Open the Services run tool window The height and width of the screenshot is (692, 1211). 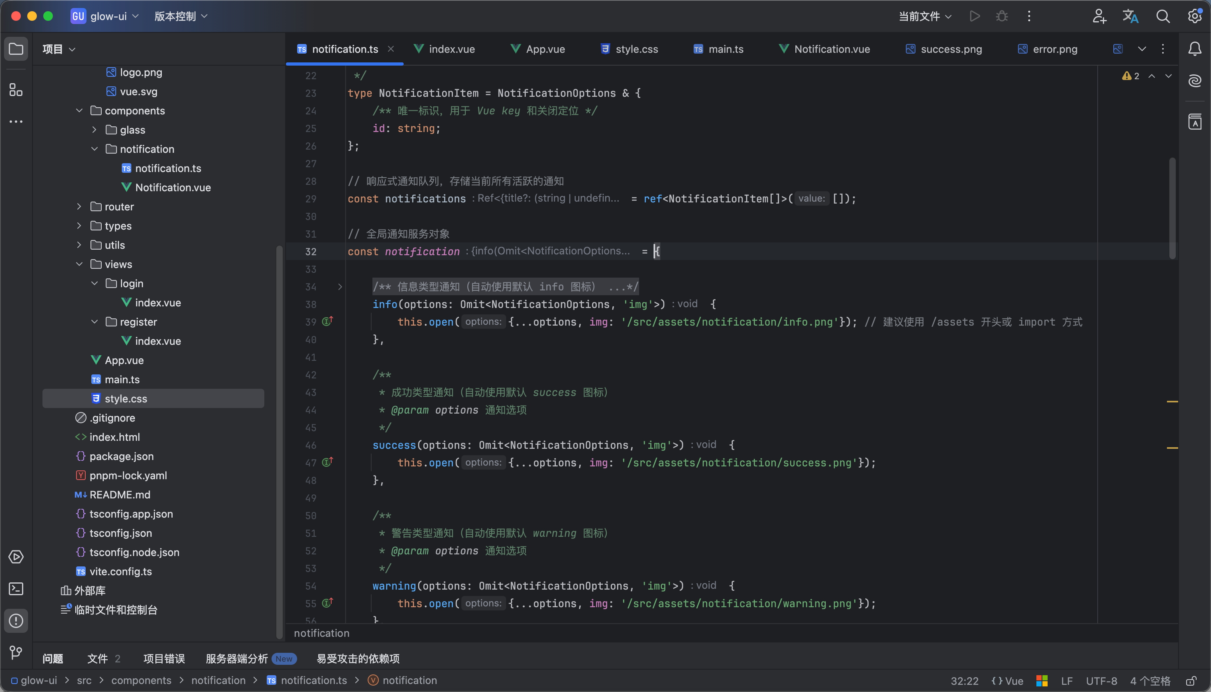click(x=16, y=556)
